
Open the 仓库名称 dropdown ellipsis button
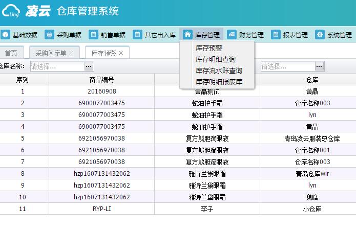point(89,66)
